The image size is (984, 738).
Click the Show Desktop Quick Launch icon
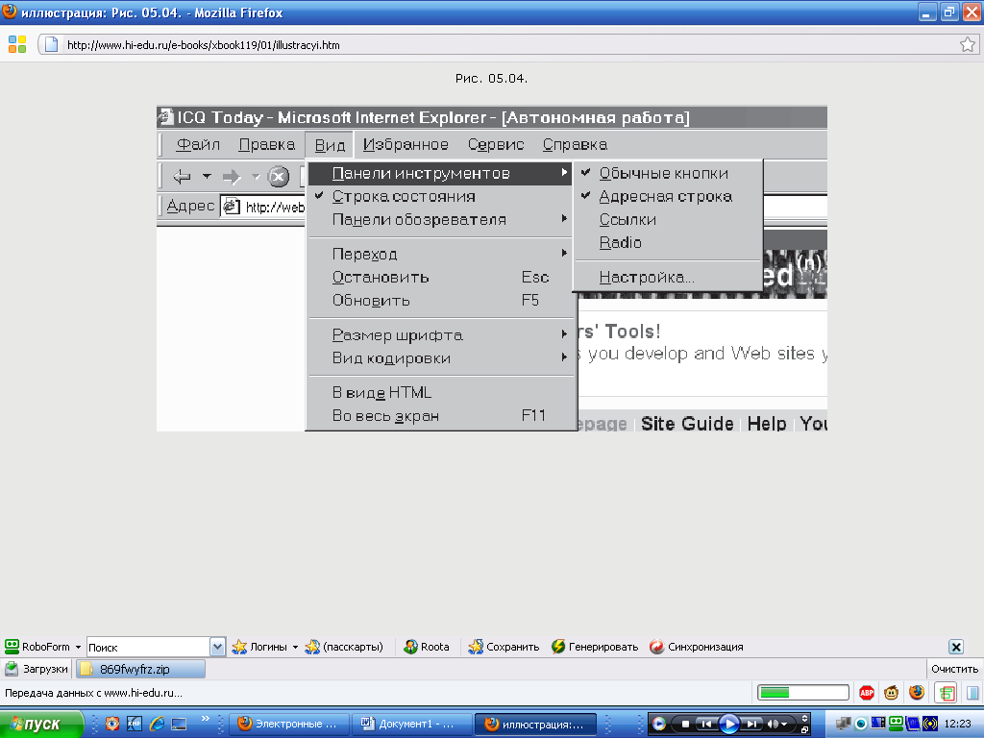[x=180, y=724]
